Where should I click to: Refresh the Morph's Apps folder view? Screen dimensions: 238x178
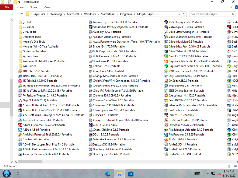coord(184,14)
